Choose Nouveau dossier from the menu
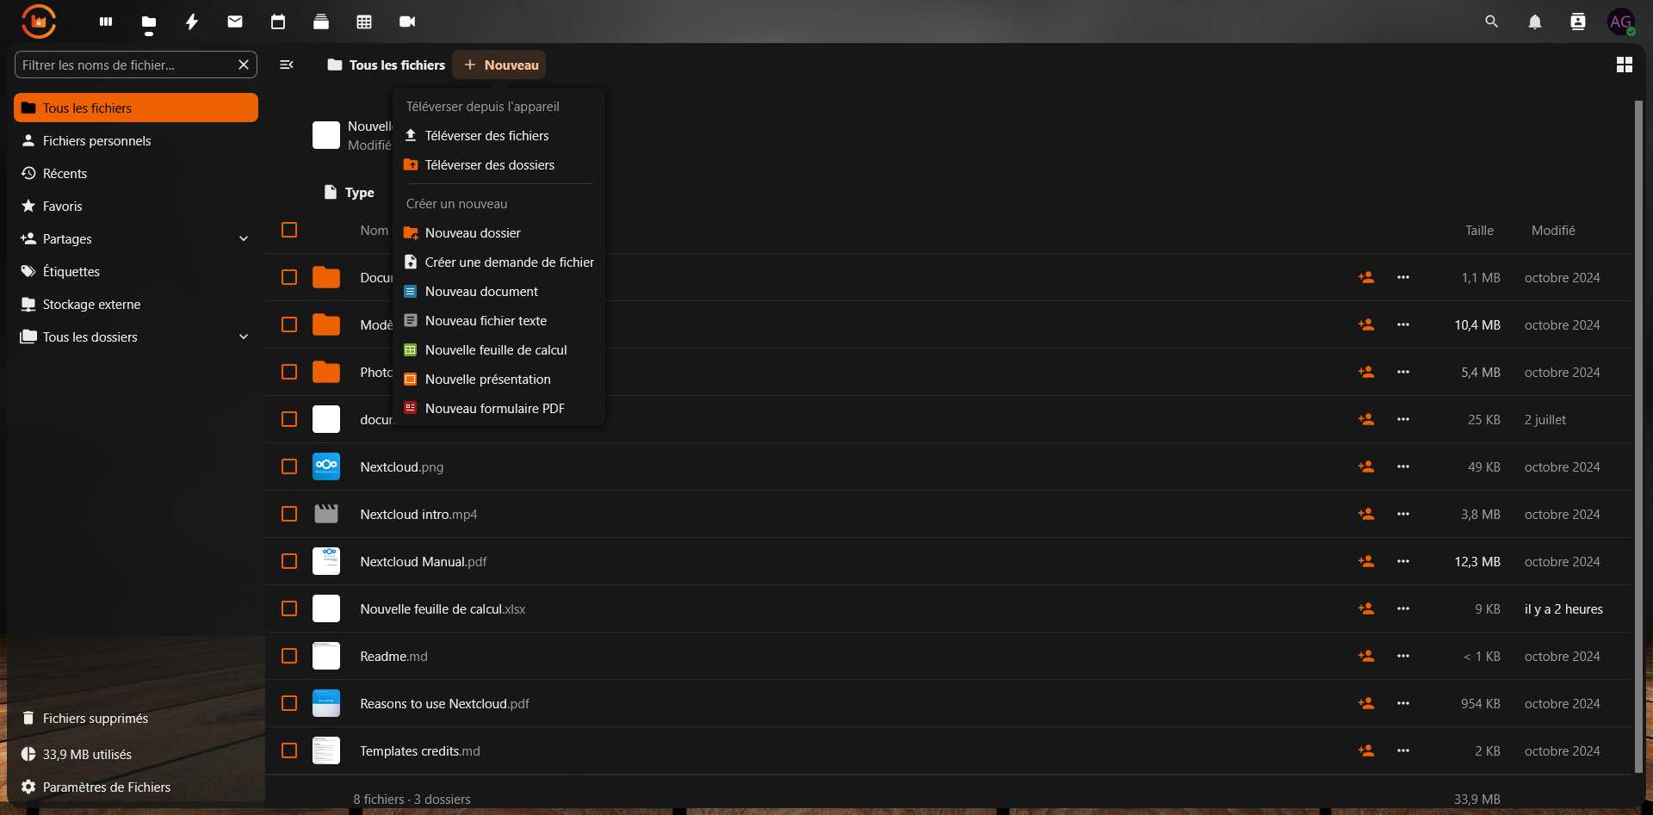 point(473,233)
